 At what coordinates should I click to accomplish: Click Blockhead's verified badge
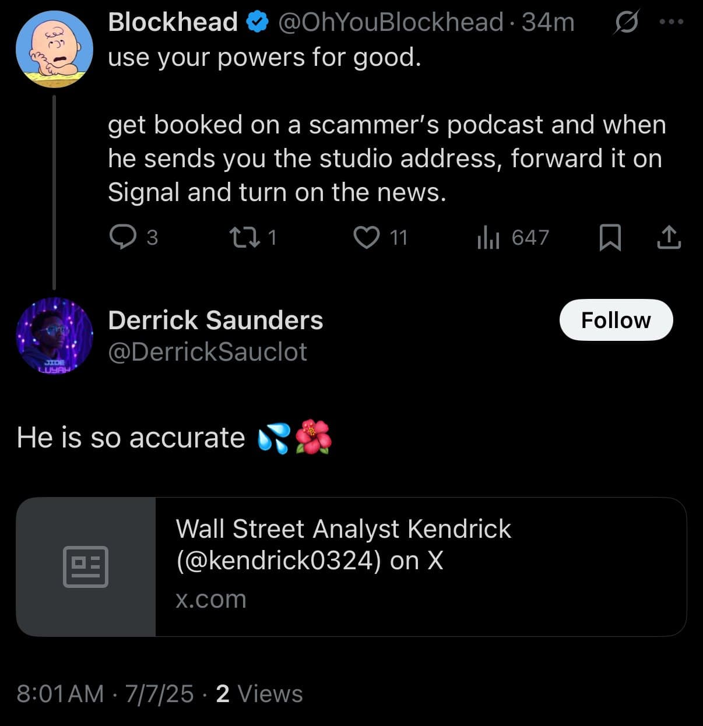coord(257,22)
